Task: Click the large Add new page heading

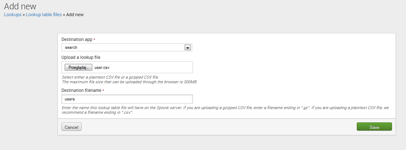Action: (x=20, y=6)
